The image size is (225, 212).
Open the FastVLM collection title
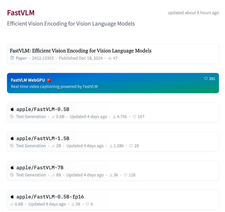coord(21,13)
